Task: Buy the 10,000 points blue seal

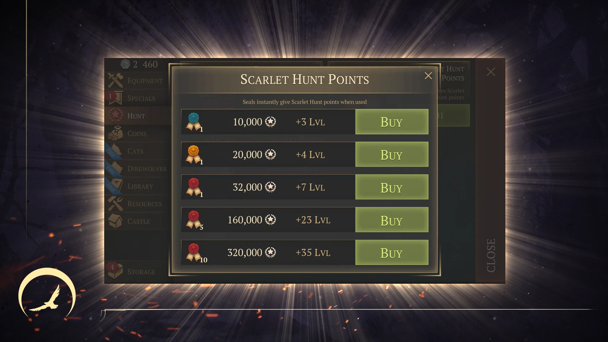Action: click(x=392, y=122)
